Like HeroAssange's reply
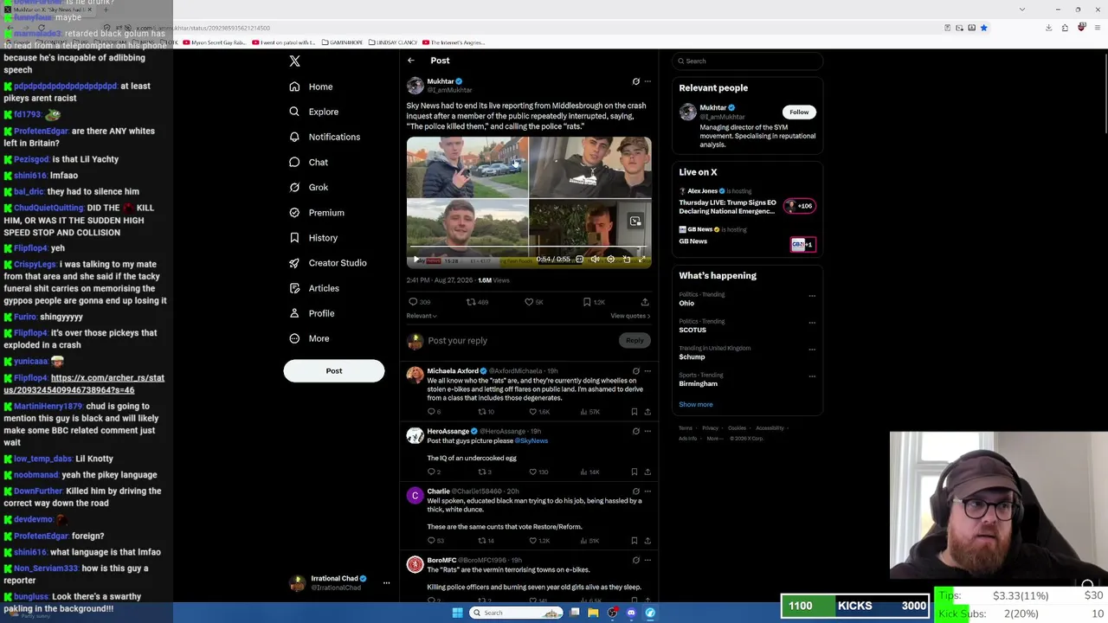 tap(533, 472)
